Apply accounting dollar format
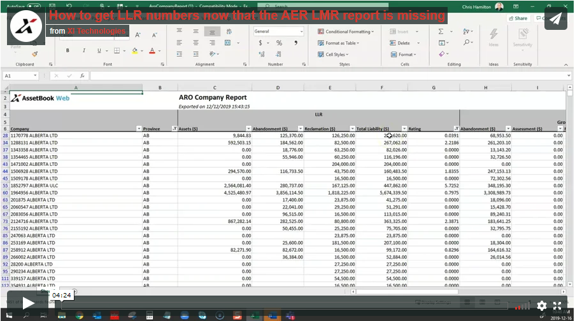The height and width of the screenshot is (321, 575). pyautogui.click(x=260, y=43)
